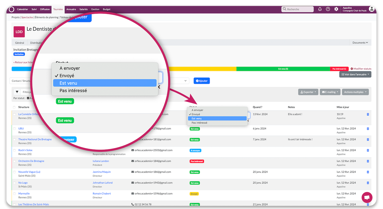This screenshot has height=209, width=383.
Task: Check the Marmaille row checkbox
Action: (15, 193)
